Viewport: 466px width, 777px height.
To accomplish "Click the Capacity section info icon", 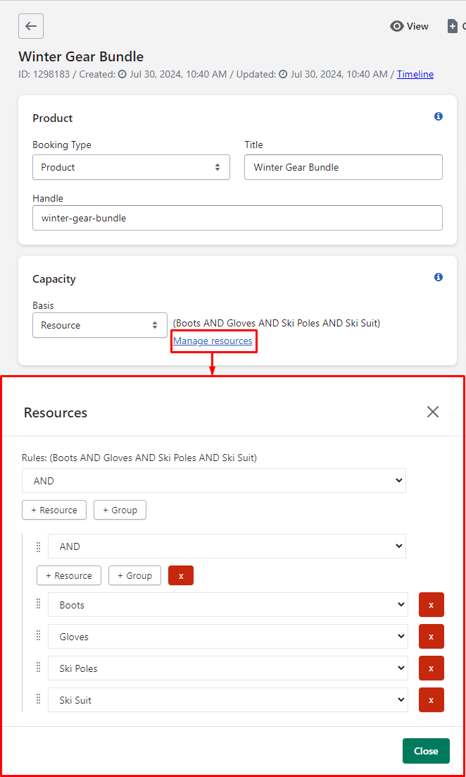I will point(438,277).
